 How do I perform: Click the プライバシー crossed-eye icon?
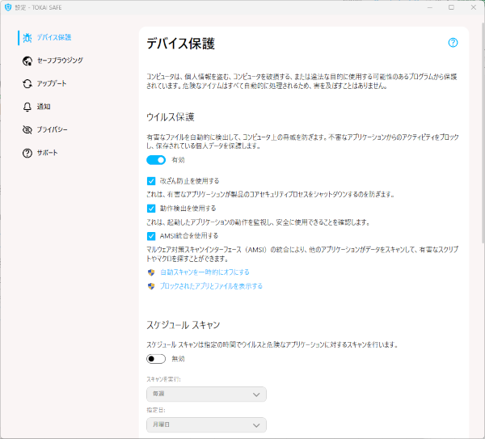coord(27,129)
